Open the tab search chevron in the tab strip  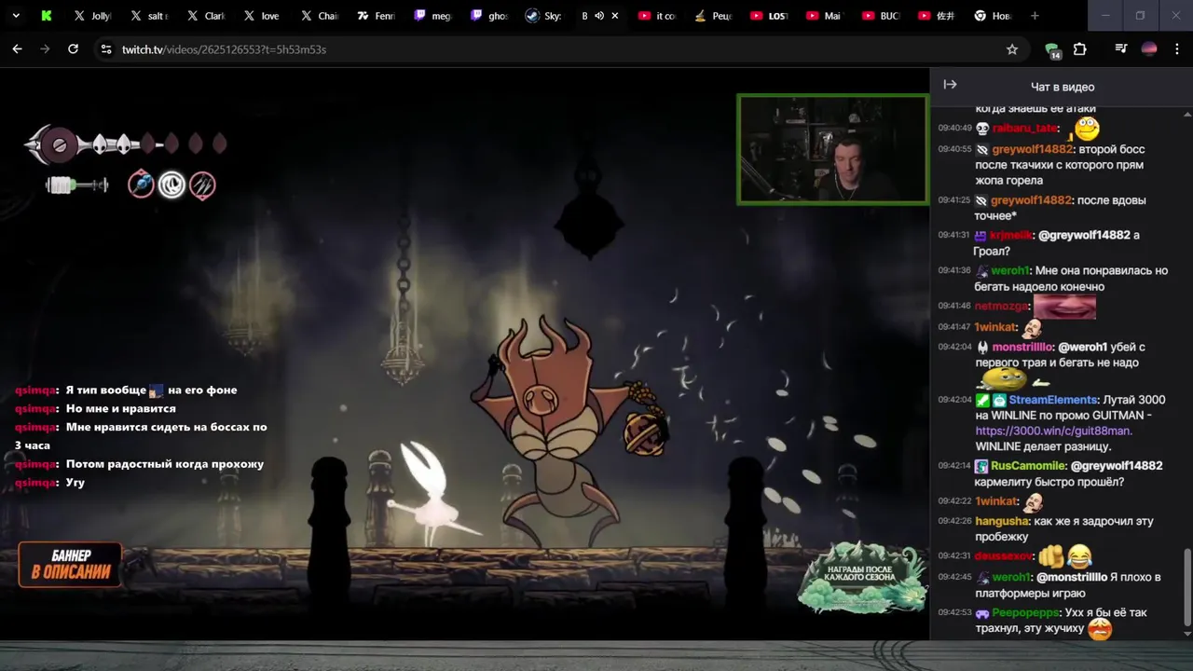point(16,16)
